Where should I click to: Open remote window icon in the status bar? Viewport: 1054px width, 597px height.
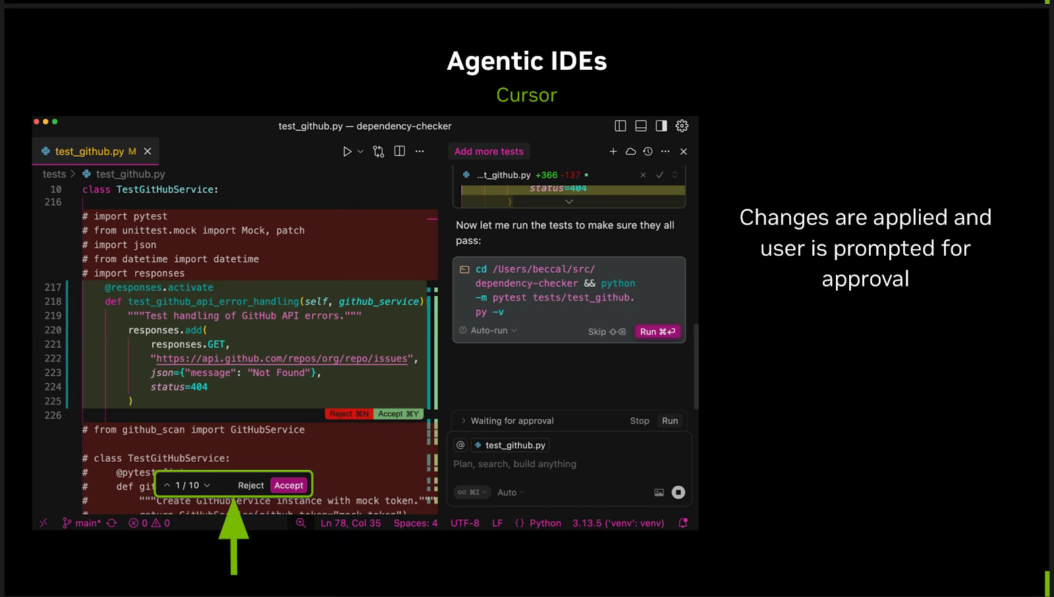(x=43, y=523)
